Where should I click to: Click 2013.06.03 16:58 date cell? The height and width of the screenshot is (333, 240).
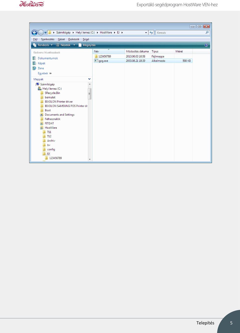point(135,56)
